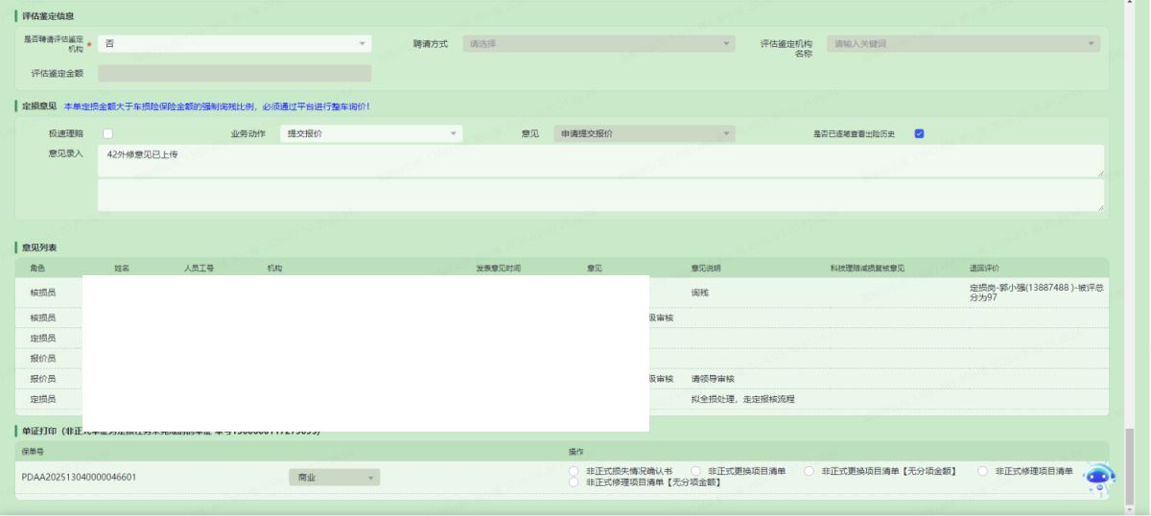Choose 非正式修理项目清单【无分项金额】 radio option

pyautogui.click(x=575, y=482)
